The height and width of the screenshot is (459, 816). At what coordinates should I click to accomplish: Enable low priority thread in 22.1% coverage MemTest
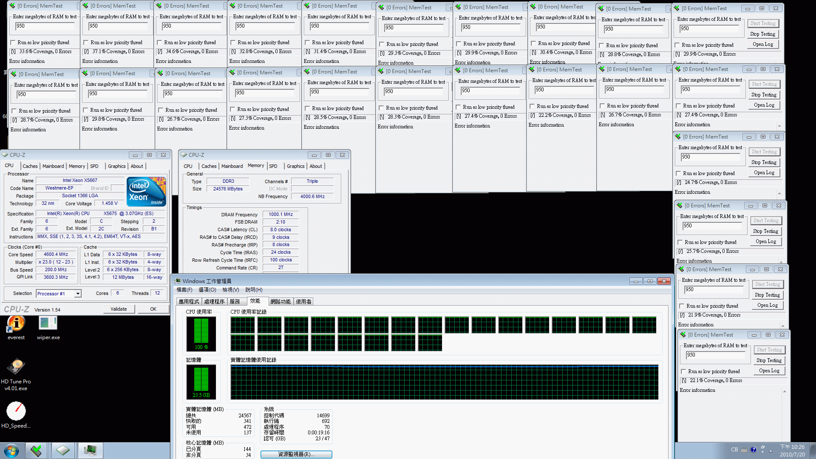point(683,371)
